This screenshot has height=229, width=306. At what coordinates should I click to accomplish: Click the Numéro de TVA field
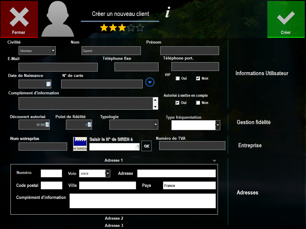pyautogui.click(x=192, y=146)
